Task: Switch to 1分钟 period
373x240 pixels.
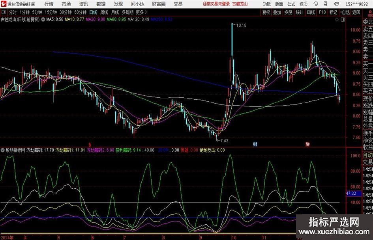Action: click(x=24, y=12)
